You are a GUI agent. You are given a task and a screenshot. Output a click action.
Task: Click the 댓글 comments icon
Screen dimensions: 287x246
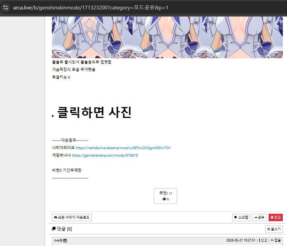click(54, 229)
